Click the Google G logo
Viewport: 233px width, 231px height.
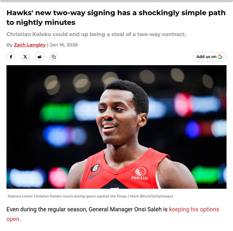click(x=220, y=56)
